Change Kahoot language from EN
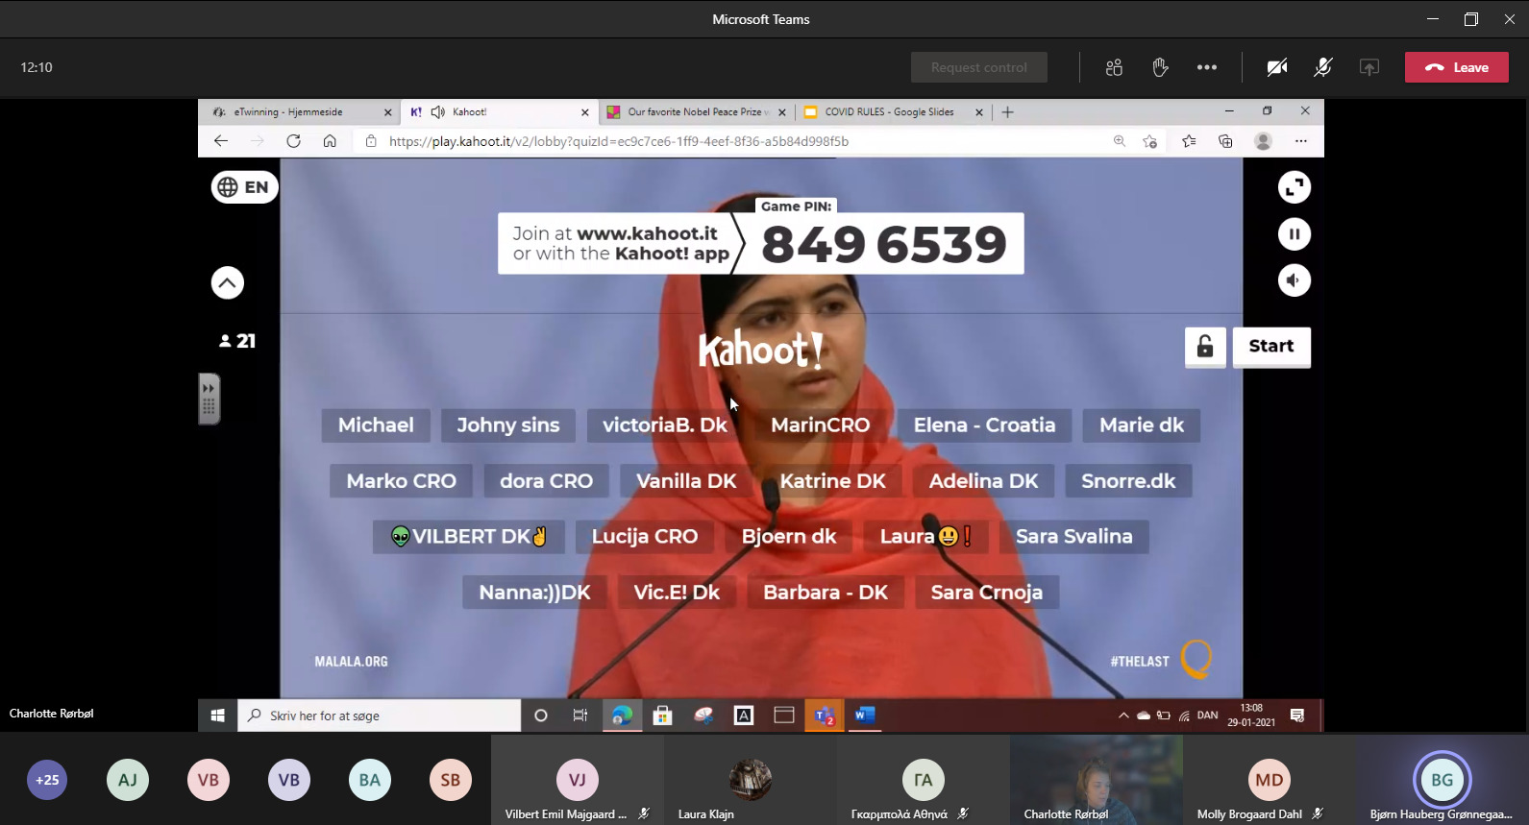This screenshot has height=825, width=1529. point(244,187)
